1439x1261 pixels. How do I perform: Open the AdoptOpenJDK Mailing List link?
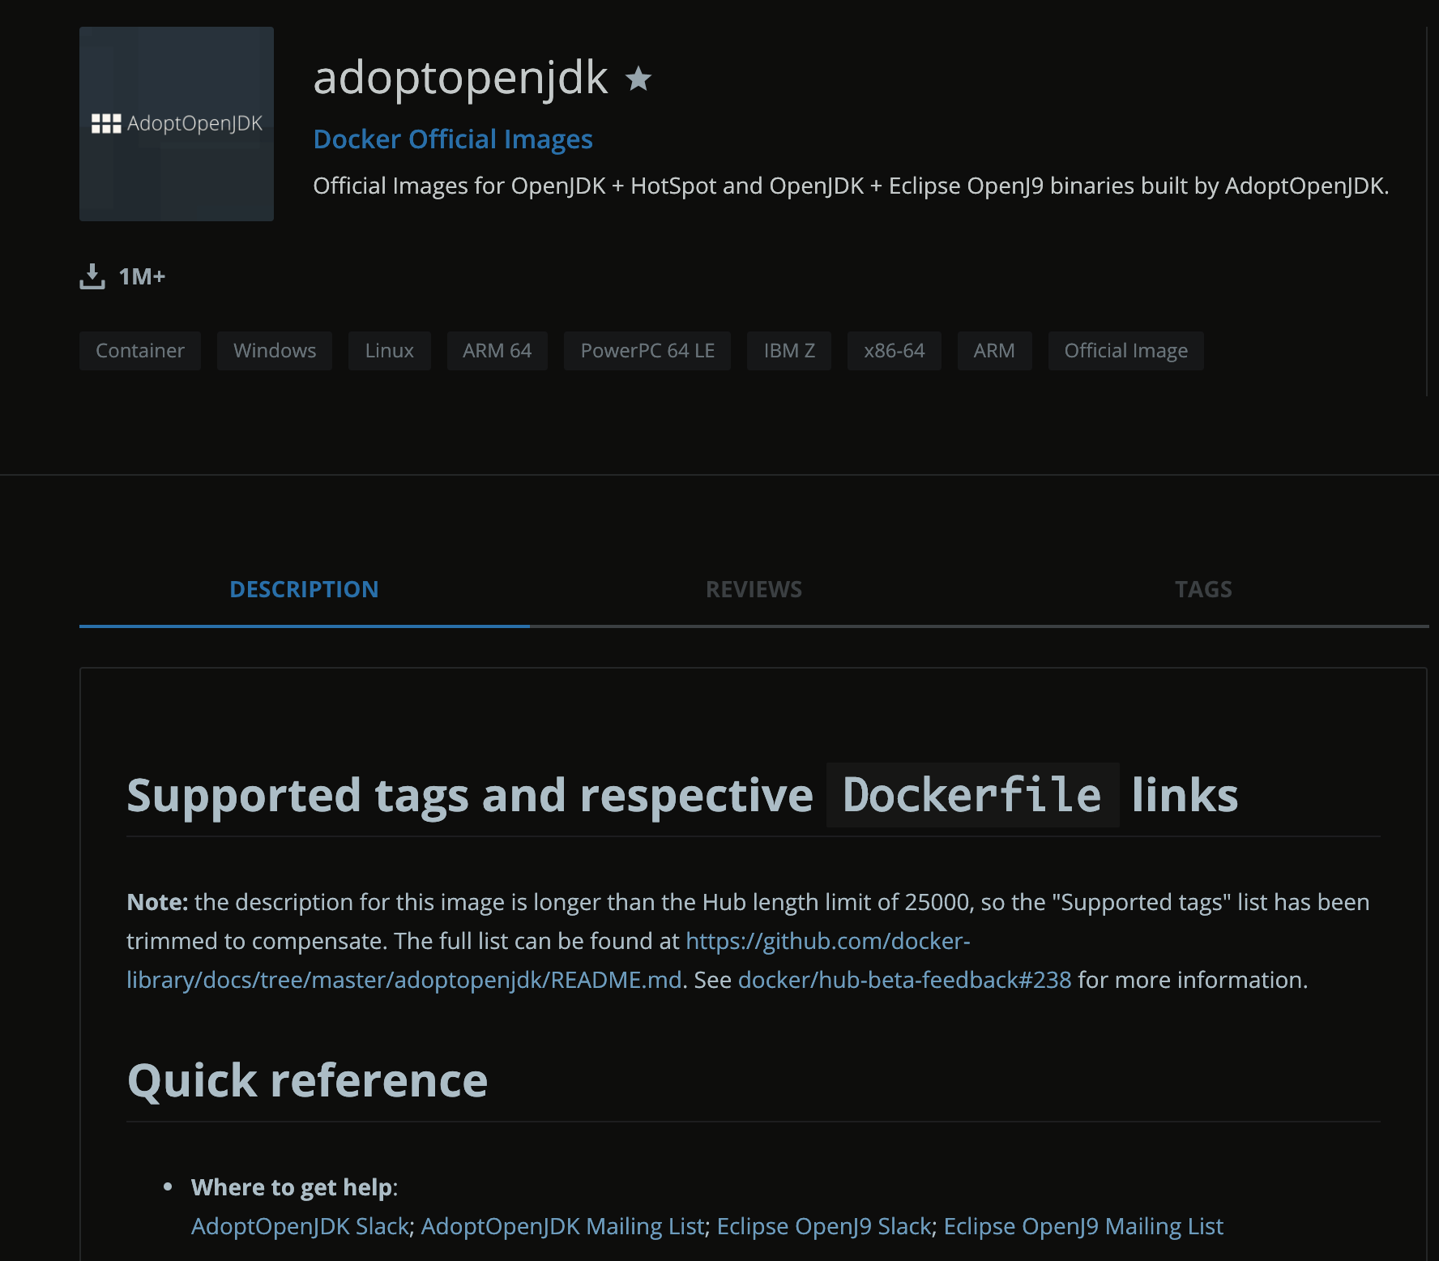[563, 1226]
